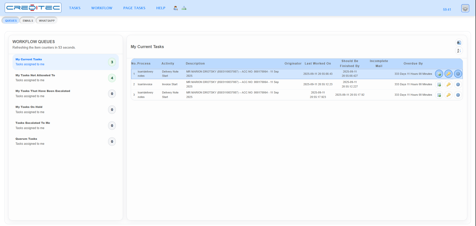Image resolution: width=476 pixels, height=226 pixels.
Task: Click the count badge 4 for My Tasks Not Attended To
Action: [112, 78]
